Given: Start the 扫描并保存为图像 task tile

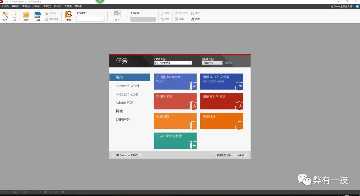Looking at the screenshot, I should [x=175, y=141].
